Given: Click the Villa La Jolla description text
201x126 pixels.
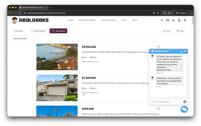Looking at the screenshot, I should [121, 114].
